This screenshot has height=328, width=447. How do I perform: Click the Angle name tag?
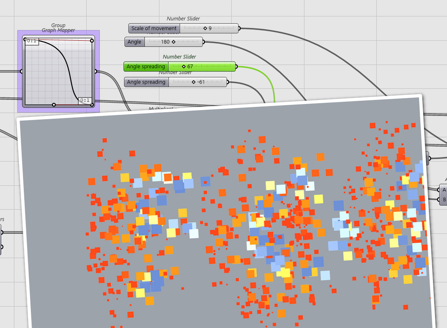(135, 42)
